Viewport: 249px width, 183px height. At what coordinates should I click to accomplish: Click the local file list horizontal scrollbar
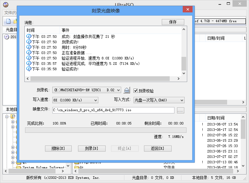(x=156, y=171)
